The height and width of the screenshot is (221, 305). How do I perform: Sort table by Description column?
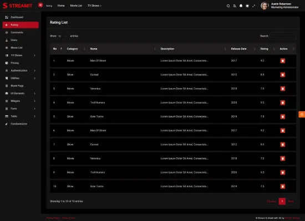point(193,49)
